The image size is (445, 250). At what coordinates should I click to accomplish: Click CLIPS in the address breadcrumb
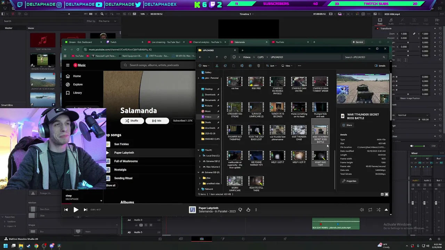tap(260, 57)
